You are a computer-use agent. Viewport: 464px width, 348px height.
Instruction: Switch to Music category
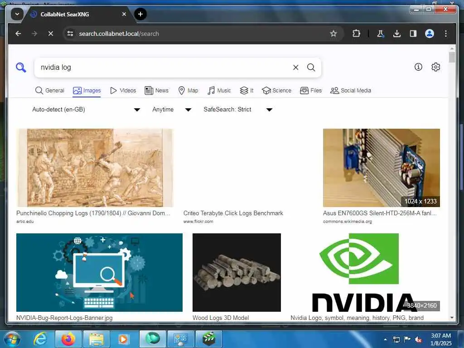219,91
